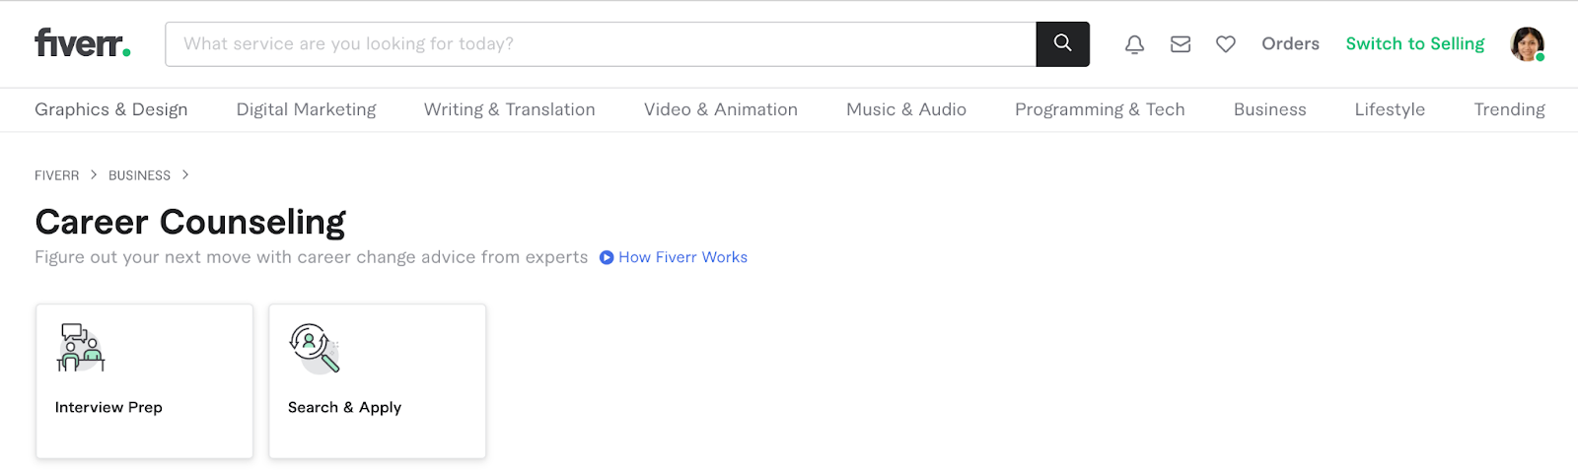Viewport: 1578px width, 474px height.
Task: Open Orders page
Action: (1290, 43)
